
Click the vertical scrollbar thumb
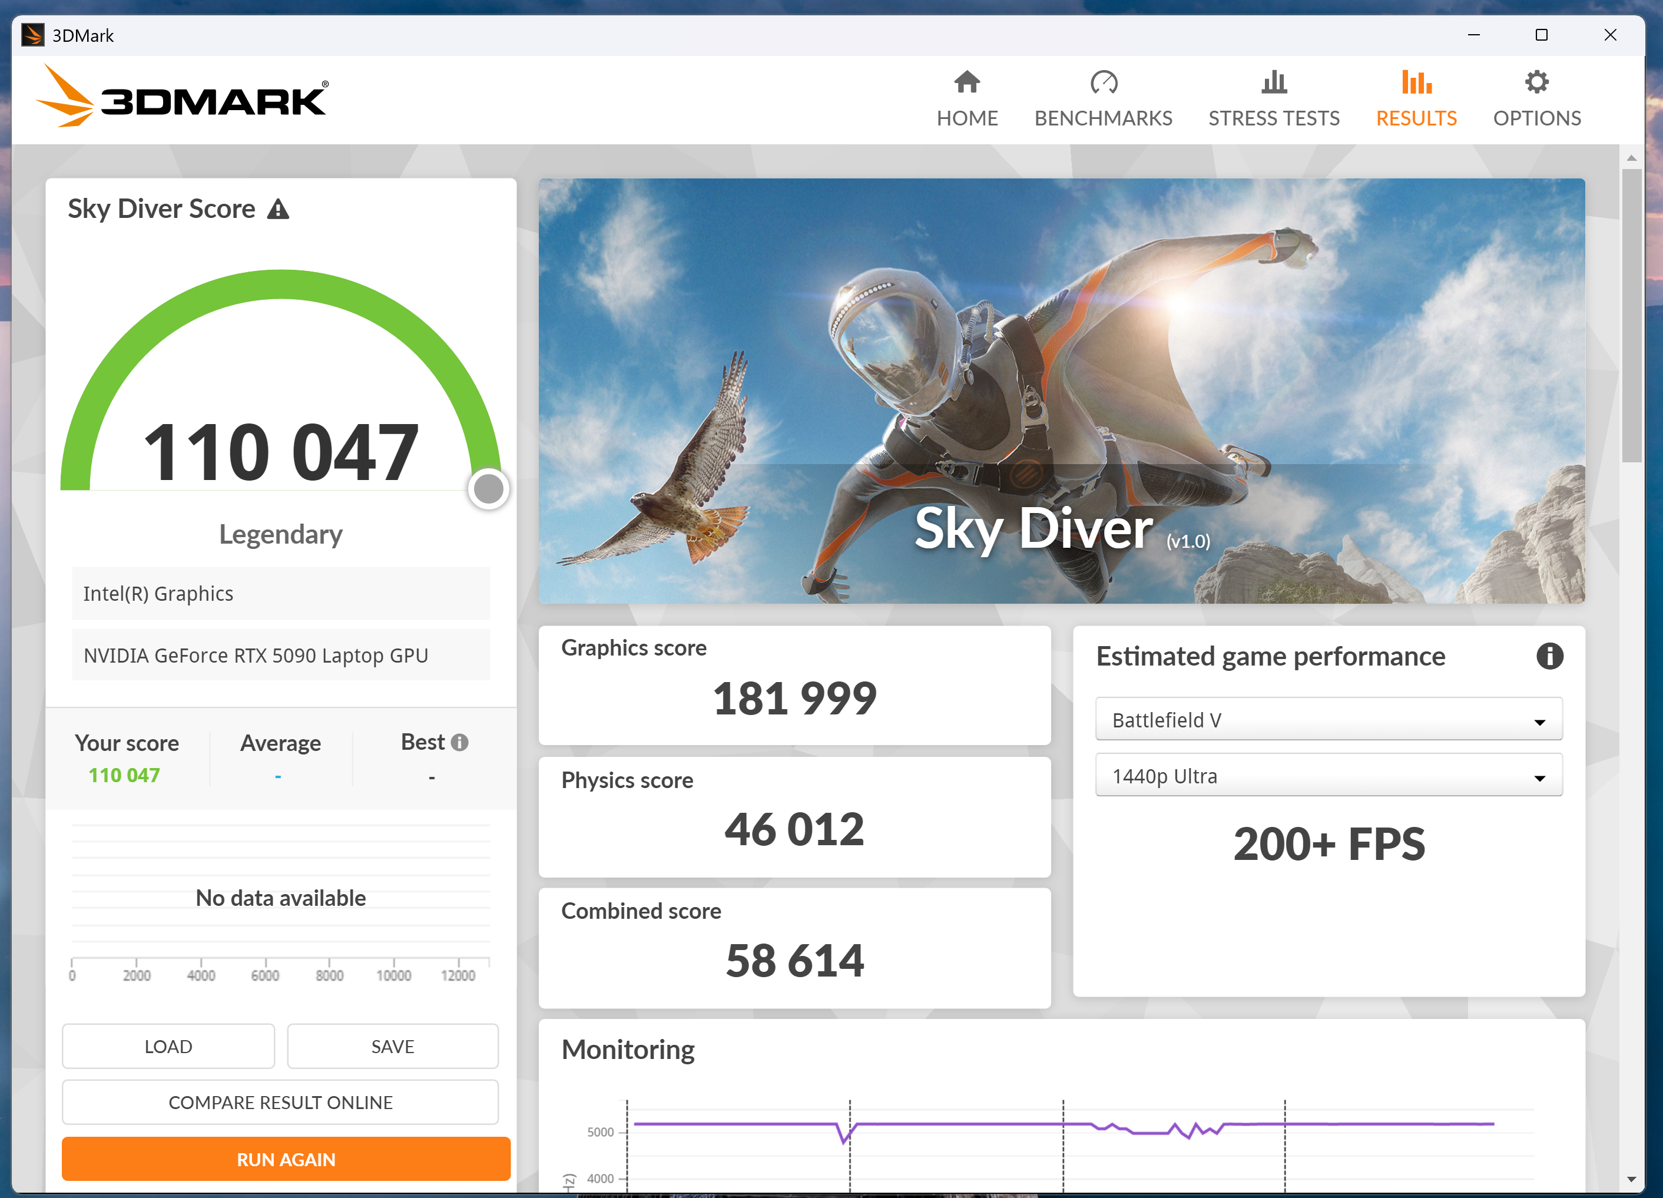(x=1631, y=315)
